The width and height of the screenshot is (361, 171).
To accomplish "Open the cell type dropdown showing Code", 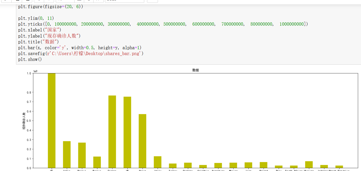I will [x=124, y=1].
